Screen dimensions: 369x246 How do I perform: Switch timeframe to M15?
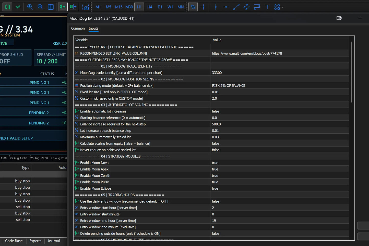click(x=119, y=7)
